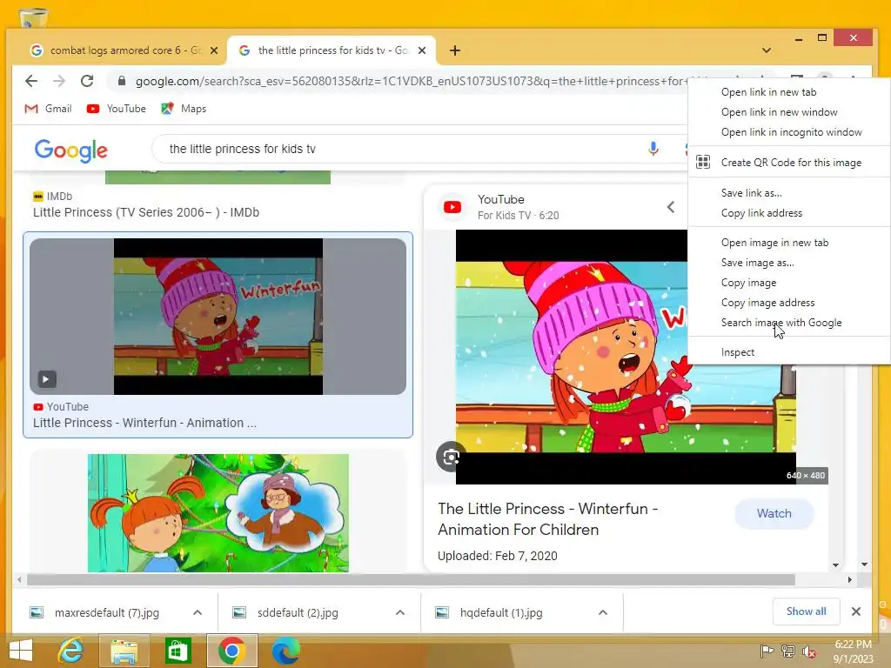
Task: Expand options for hqdefault (1).jpg download
Action: click(x=603, y=612)
